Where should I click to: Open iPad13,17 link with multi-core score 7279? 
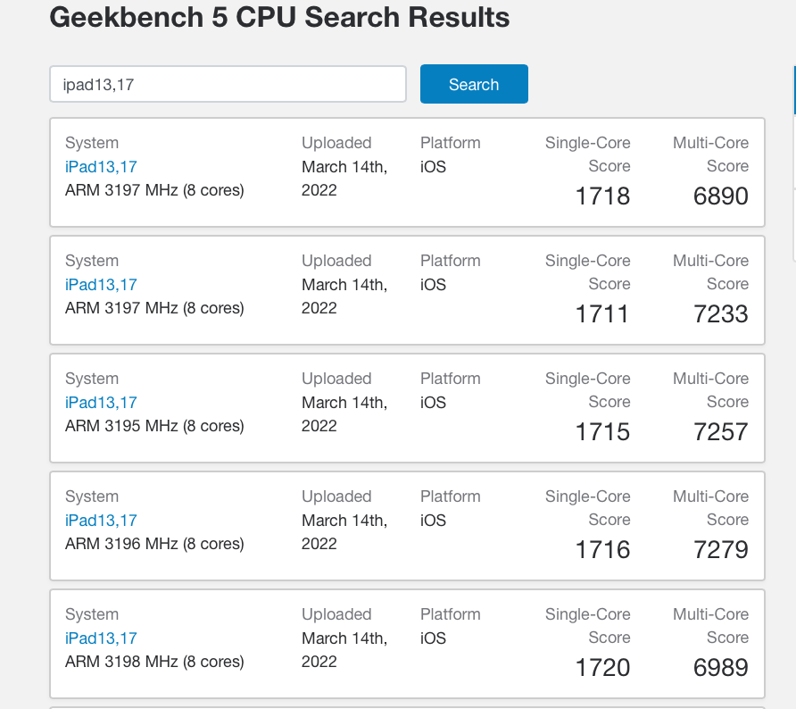(101, 520)
